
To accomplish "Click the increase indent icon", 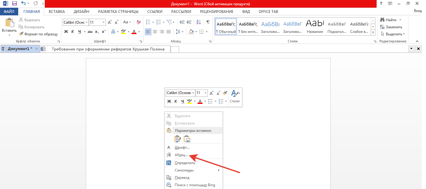I will 189,22.
